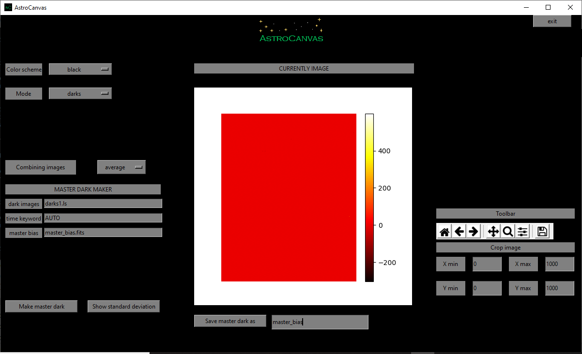
Task: Focus the AUTO time keyword field
Action: [x=103, y=218]
